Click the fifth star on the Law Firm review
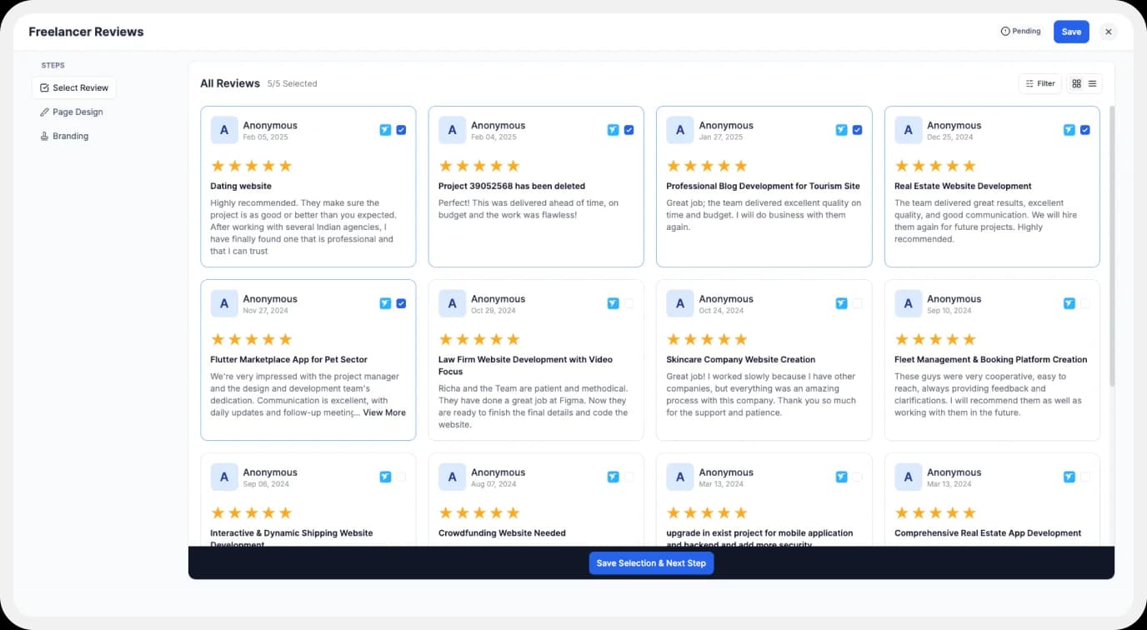Screen dimensions: 1147x630 pyautogui.click(x=515, y=339)
